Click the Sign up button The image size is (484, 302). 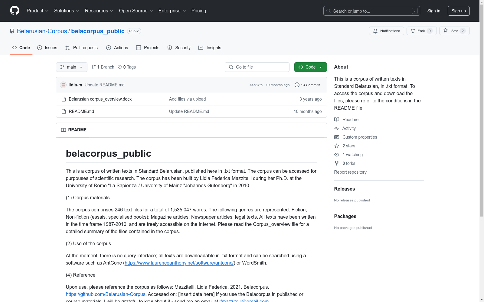point(459,11)
